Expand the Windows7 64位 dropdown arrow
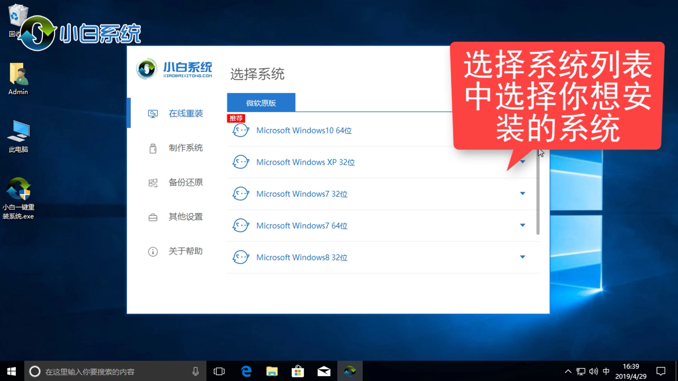 pyautogui.click(x=522, y=225)
